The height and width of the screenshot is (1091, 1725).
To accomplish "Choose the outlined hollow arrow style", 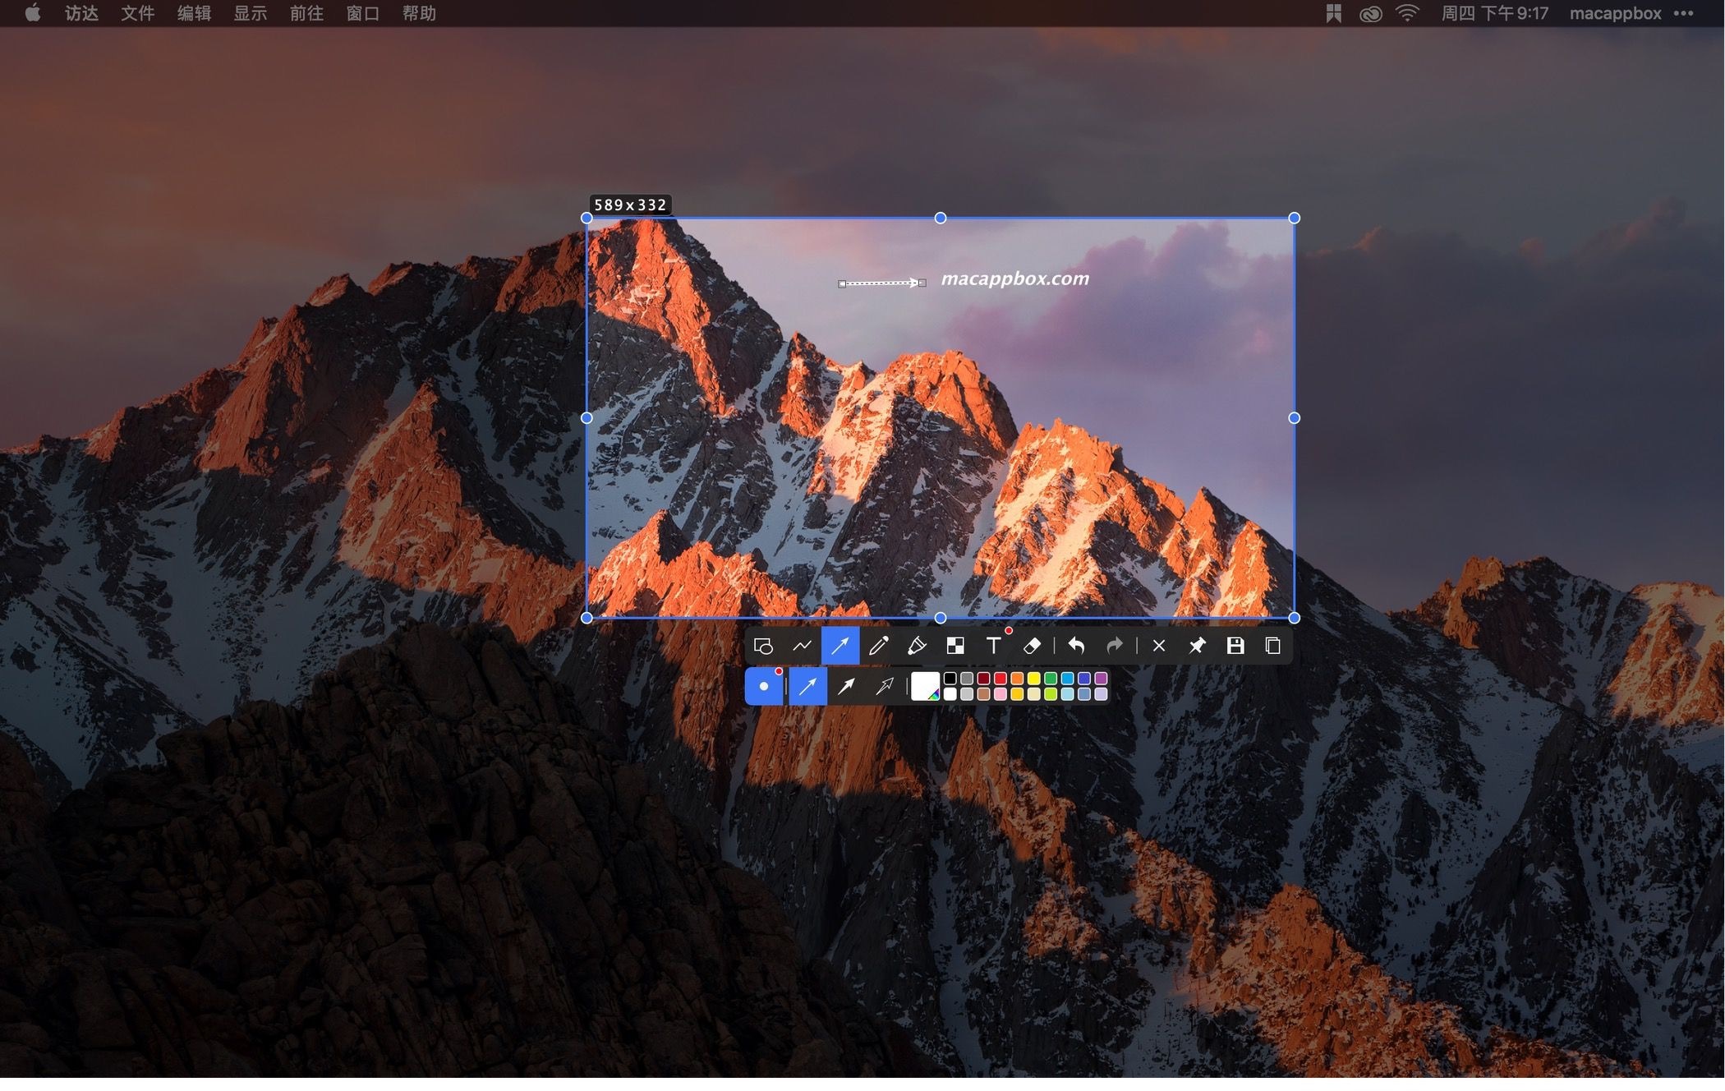I will point(885,687).
